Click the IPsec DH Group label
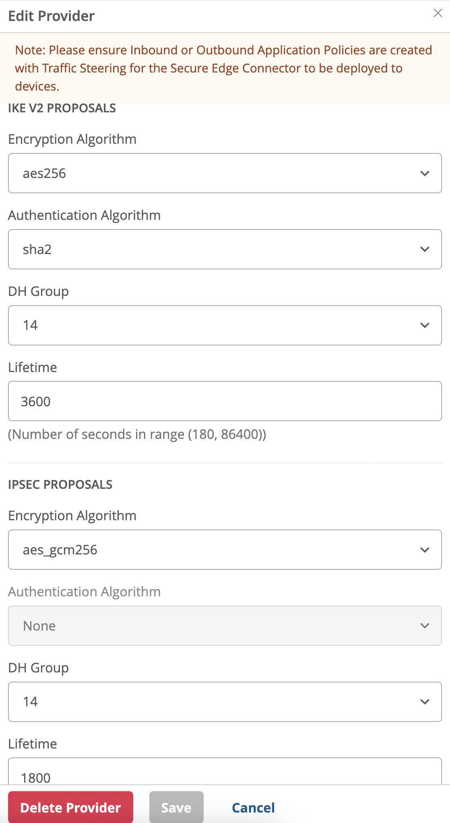This screenshot has width=450, height=823. (39, 668)
